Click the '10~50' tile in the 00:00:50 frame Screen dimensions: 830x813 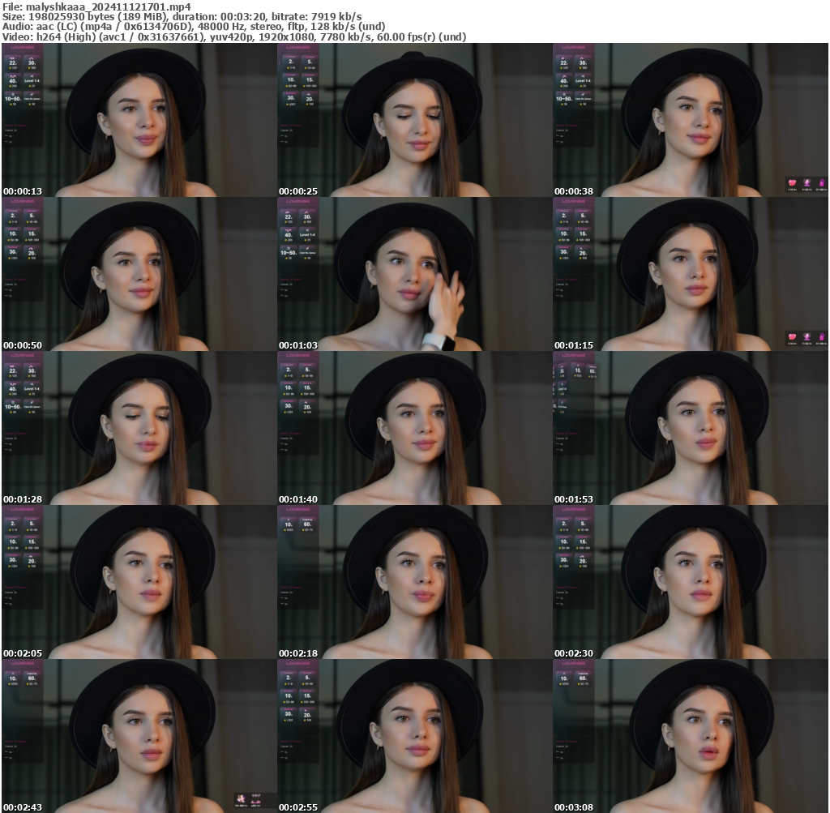(13, 254)
